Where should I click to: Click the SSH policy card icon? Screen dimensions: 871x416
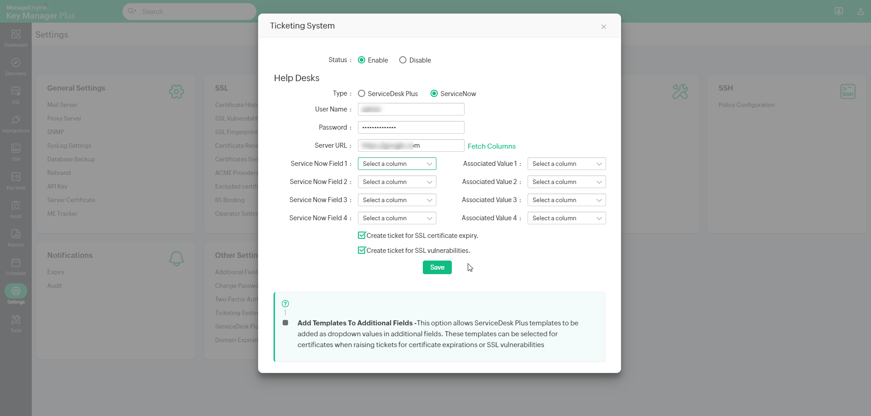[x=848, y=92]
